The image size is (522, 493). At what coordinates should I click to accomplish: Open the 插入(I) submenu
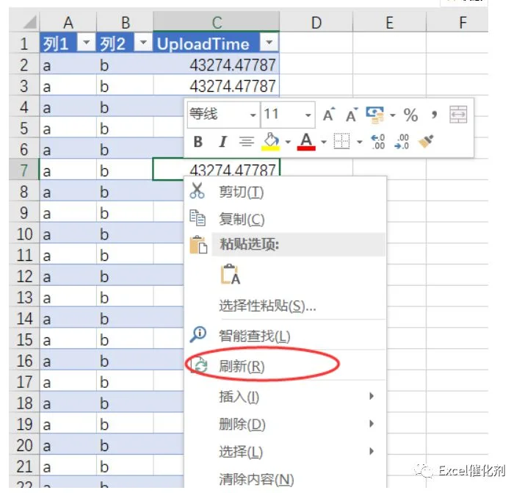(286, 397)
